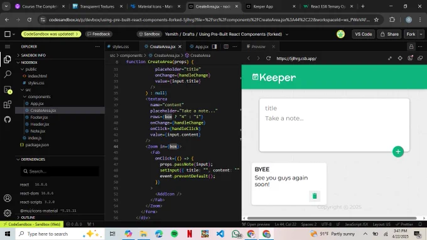Toggle the layout panel icon at top left
The image size is (427, 240).
8,34
